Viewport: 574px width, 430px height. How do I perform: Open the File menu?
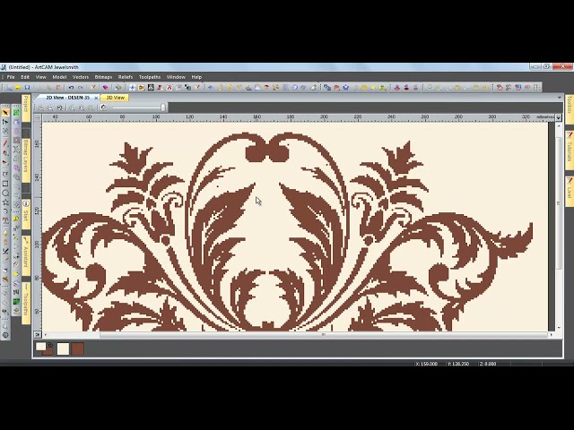pyautogui.click(x=11, y=77)
